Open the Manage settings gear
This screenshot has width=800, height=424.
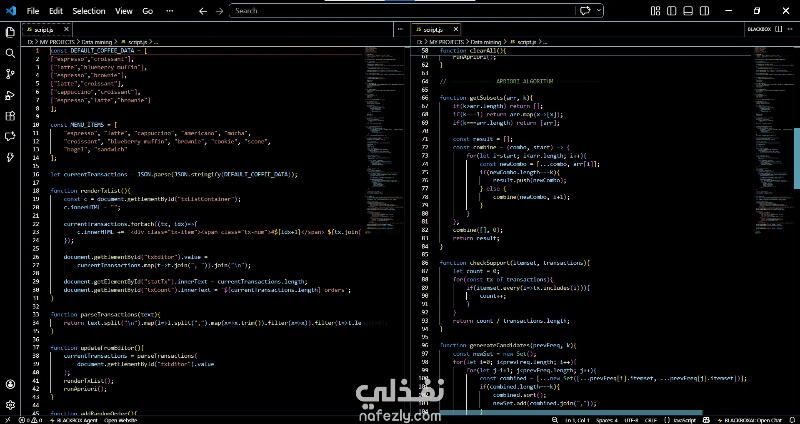tap(10, 405)
